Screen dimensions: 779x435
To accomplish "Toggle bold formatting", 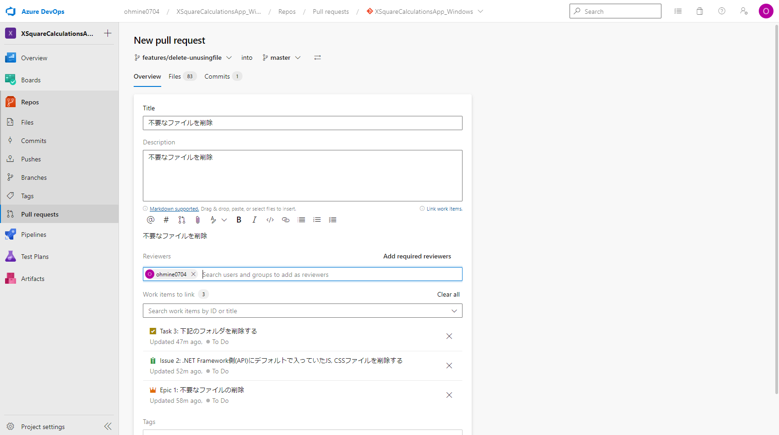I will point(239,220).
